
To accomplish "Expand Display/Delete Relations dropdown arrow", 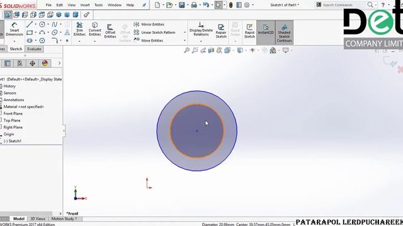I will pyautogui.click(x=201, y=41).
